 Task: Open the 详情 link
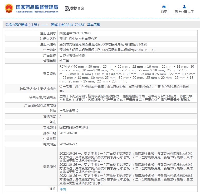click(62, 189)
